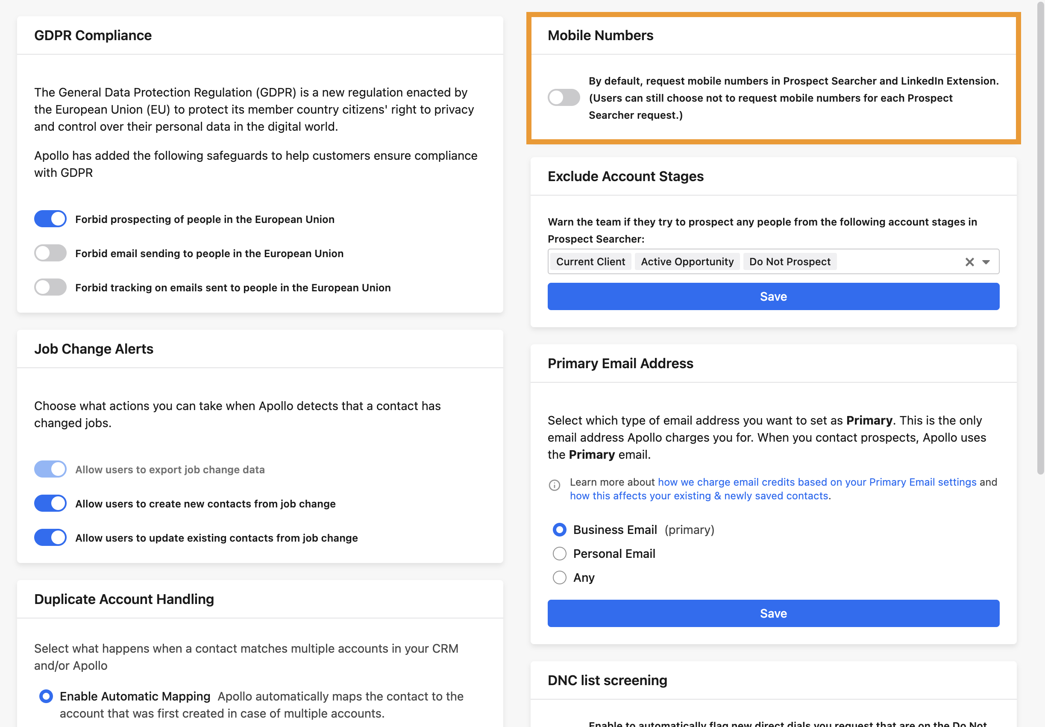Choose Personal Email as primary
The image size is (1045, 727).
click(559, 554)
